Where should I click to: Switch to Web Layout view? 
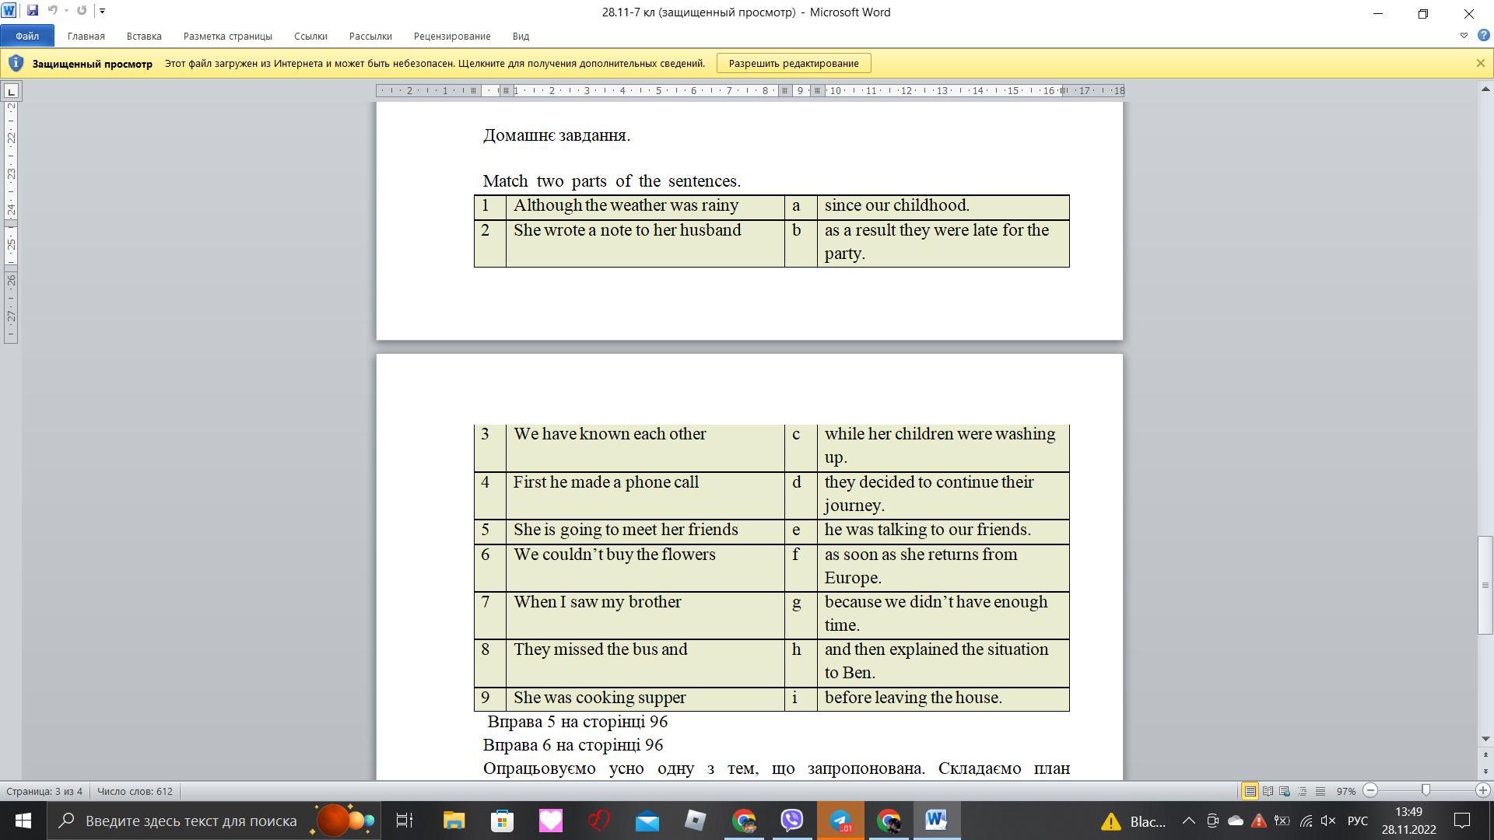pyautogui.click(x=1285, y=791)
